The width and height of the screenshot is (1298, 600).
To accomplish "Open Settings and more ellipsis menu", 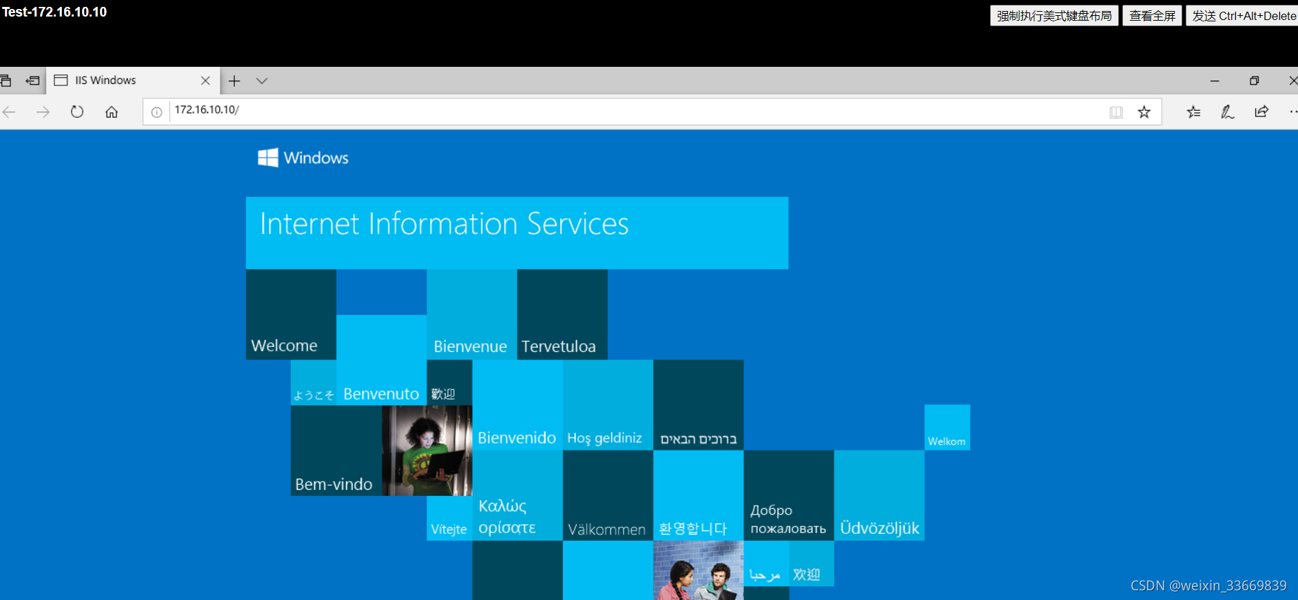I will [x=1292, y=112].
